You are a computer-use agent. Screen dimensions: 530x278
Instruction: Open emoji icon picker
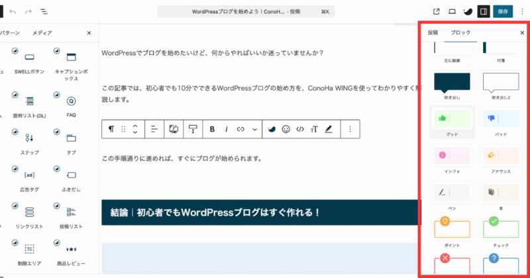pyautogui.click(x=286, y=129)
